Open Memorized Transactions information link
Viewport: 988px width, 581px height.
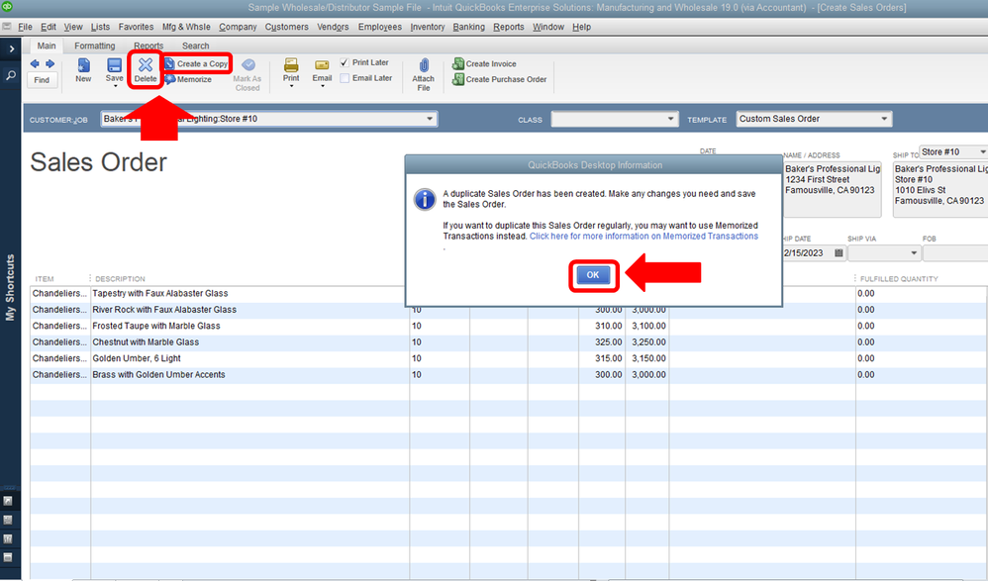click(643, 237)
